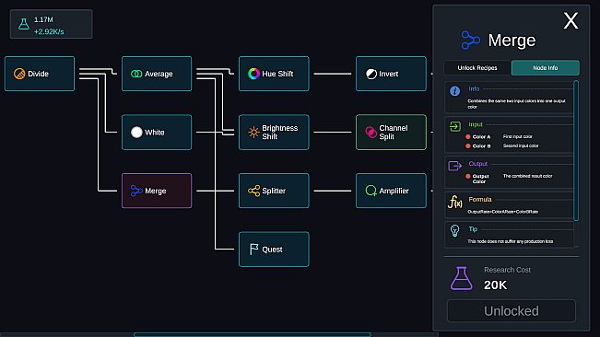Click the green Input arrow icon
600x337 pixels.
(454, 126)
